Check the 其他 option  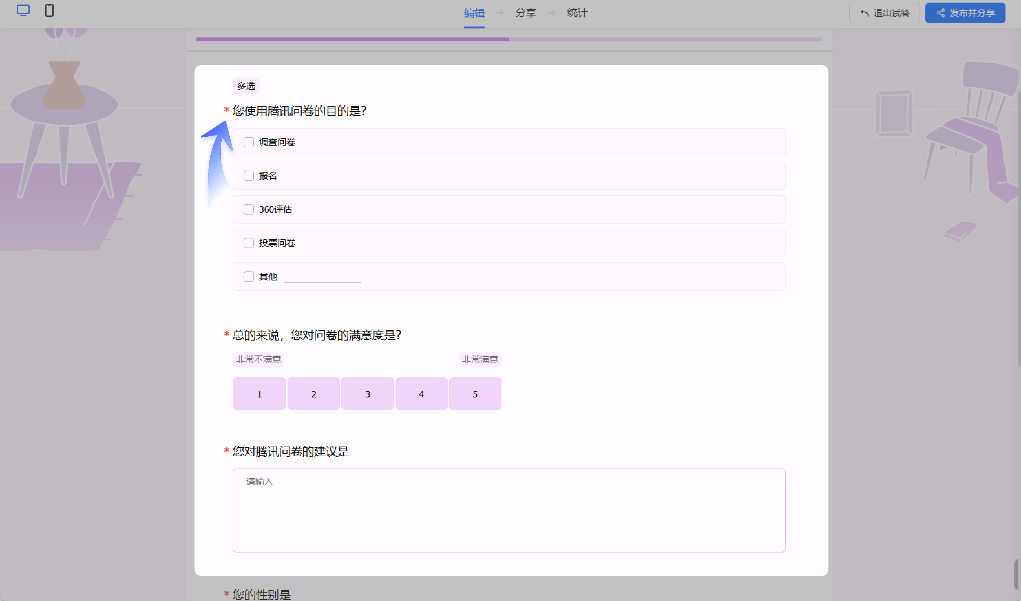[x=249, y=277]
